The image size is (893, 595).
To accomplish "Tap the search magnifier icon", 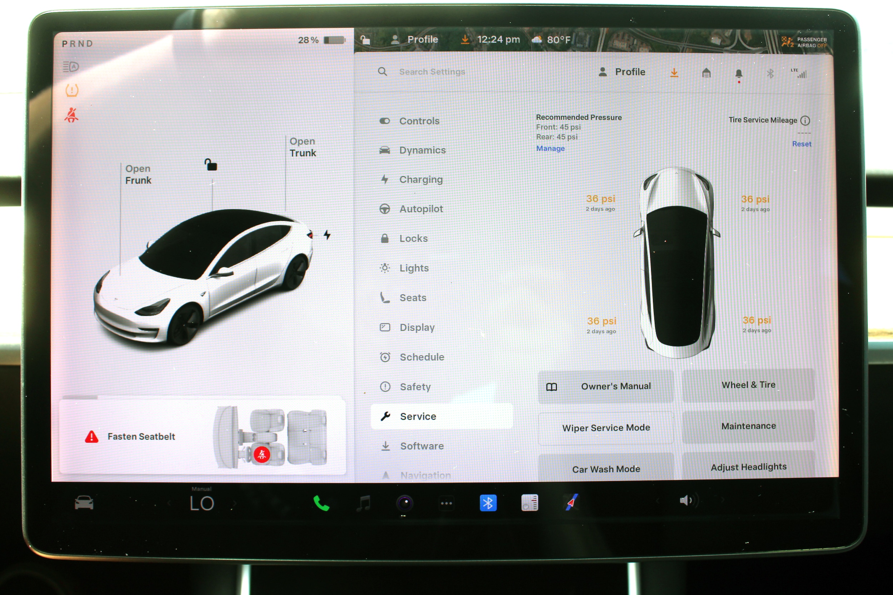I will point(383,71).
